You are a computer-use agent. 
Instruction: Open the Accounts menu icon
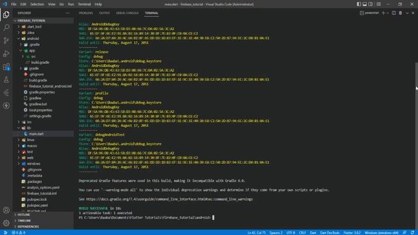coord(6,210)
